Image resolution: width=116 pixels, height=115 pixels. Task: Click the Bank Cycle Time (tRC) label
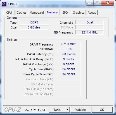[38, 74]
